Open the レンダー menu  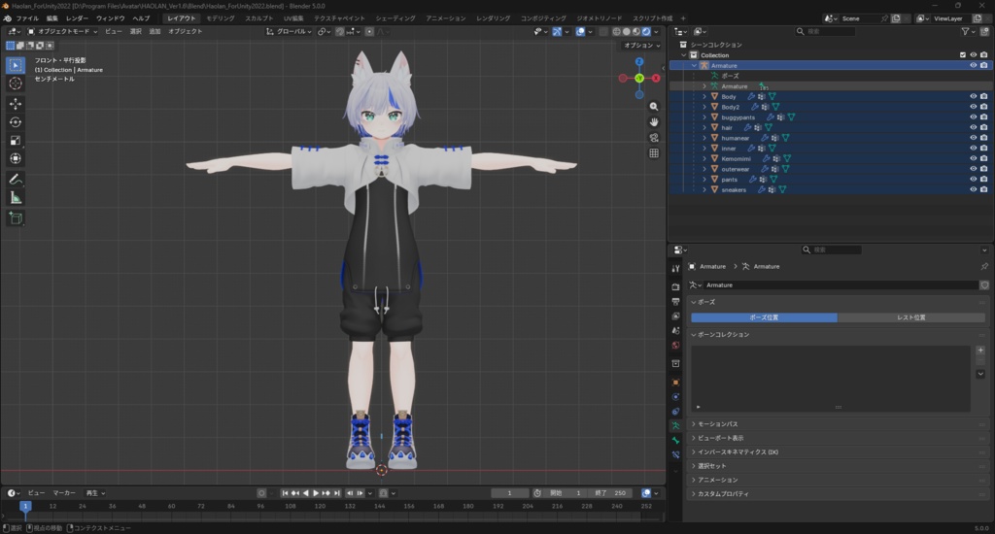click(77, 18)
